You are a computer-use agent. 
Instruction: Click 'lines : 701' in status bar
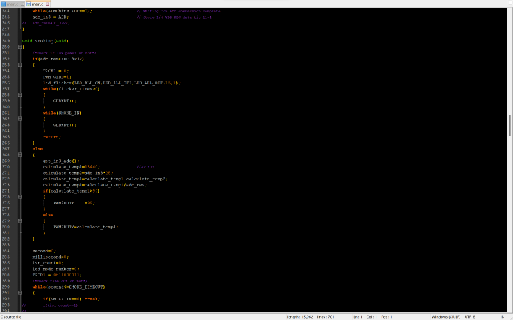tap(326, 317)
